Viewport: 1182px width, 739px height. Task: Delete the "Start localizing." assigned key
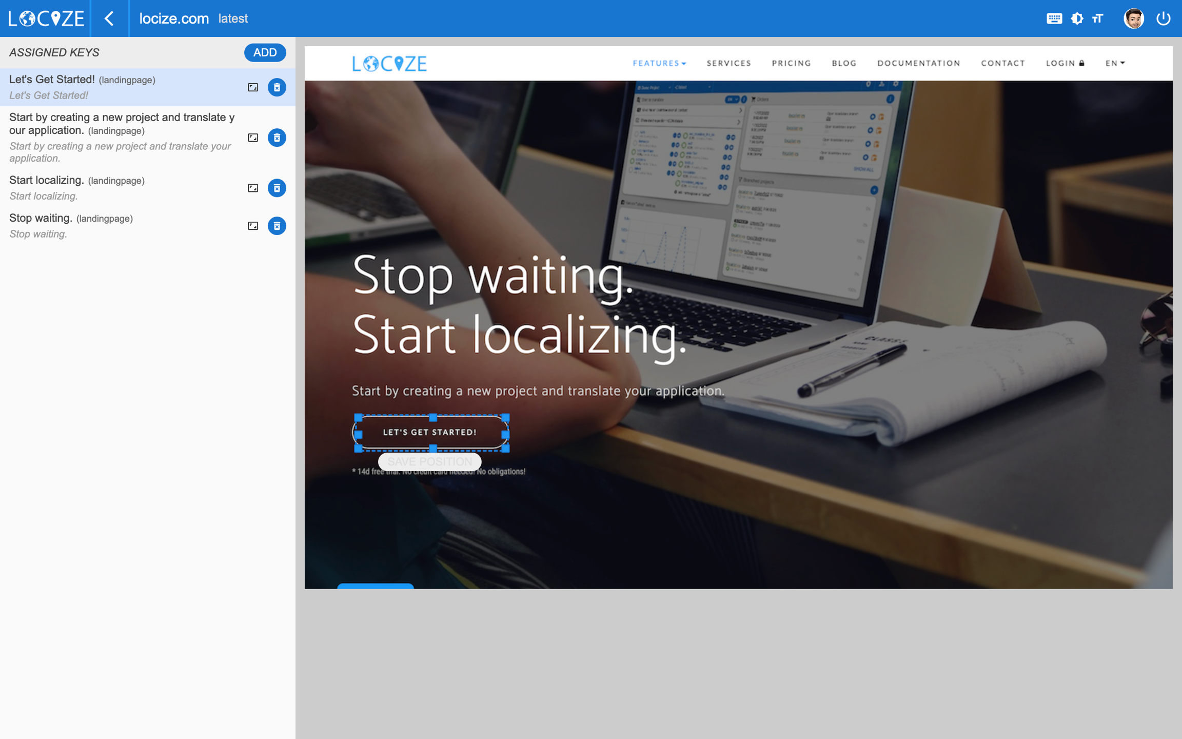(x=277, y=188)
